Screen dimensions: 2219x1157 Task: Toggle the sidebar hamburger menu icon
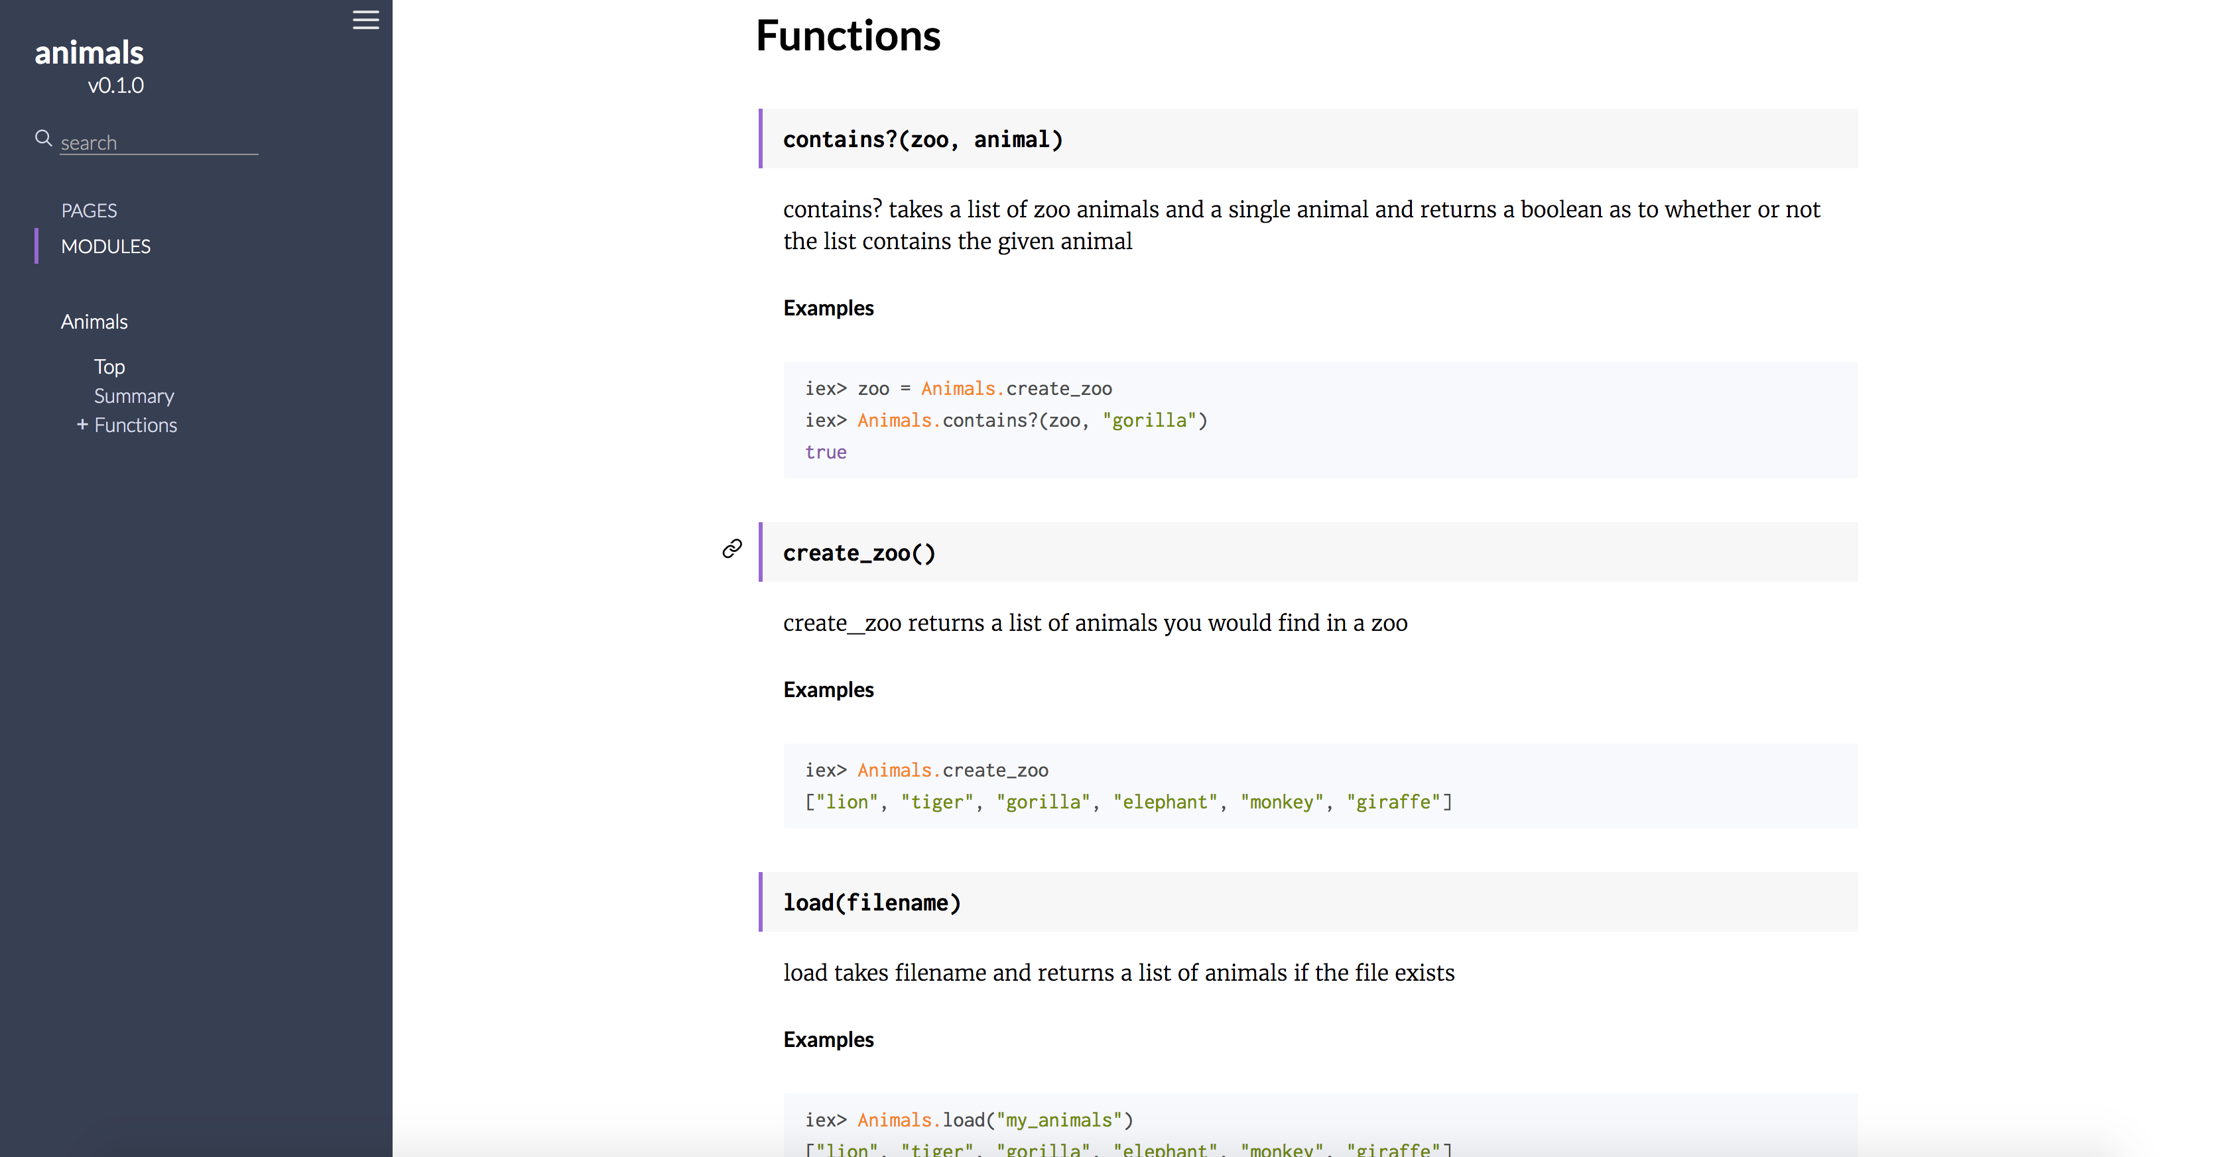pos(365,20)
